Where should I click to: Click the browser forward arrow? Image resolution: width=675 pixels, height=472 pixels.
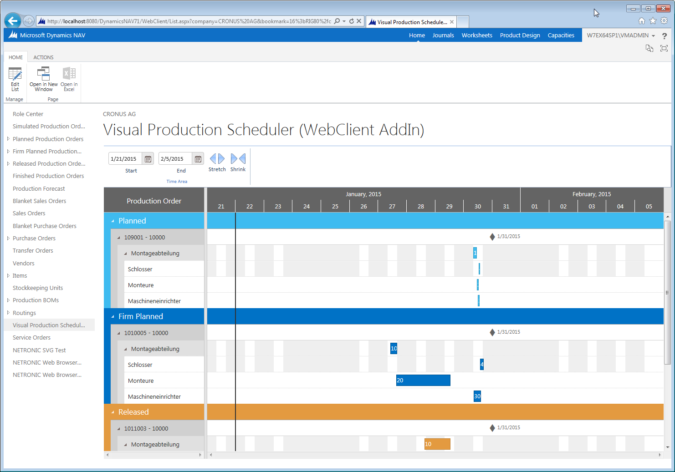pyautogui.click(x=29, y=21)
